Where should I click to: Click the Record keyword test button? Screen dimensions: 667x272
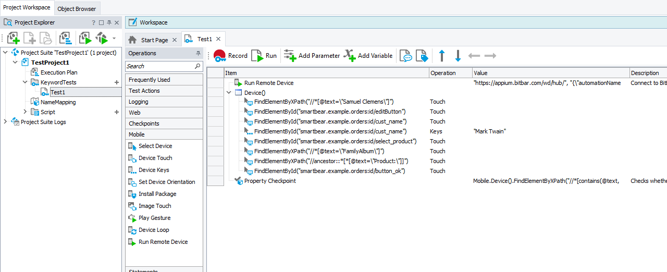click(x=230, y=56)
